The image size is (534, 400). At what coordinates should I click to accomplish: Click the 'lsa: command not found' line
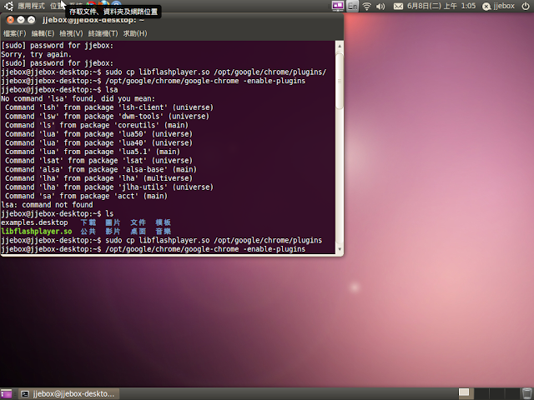click(x=47, y=205)
